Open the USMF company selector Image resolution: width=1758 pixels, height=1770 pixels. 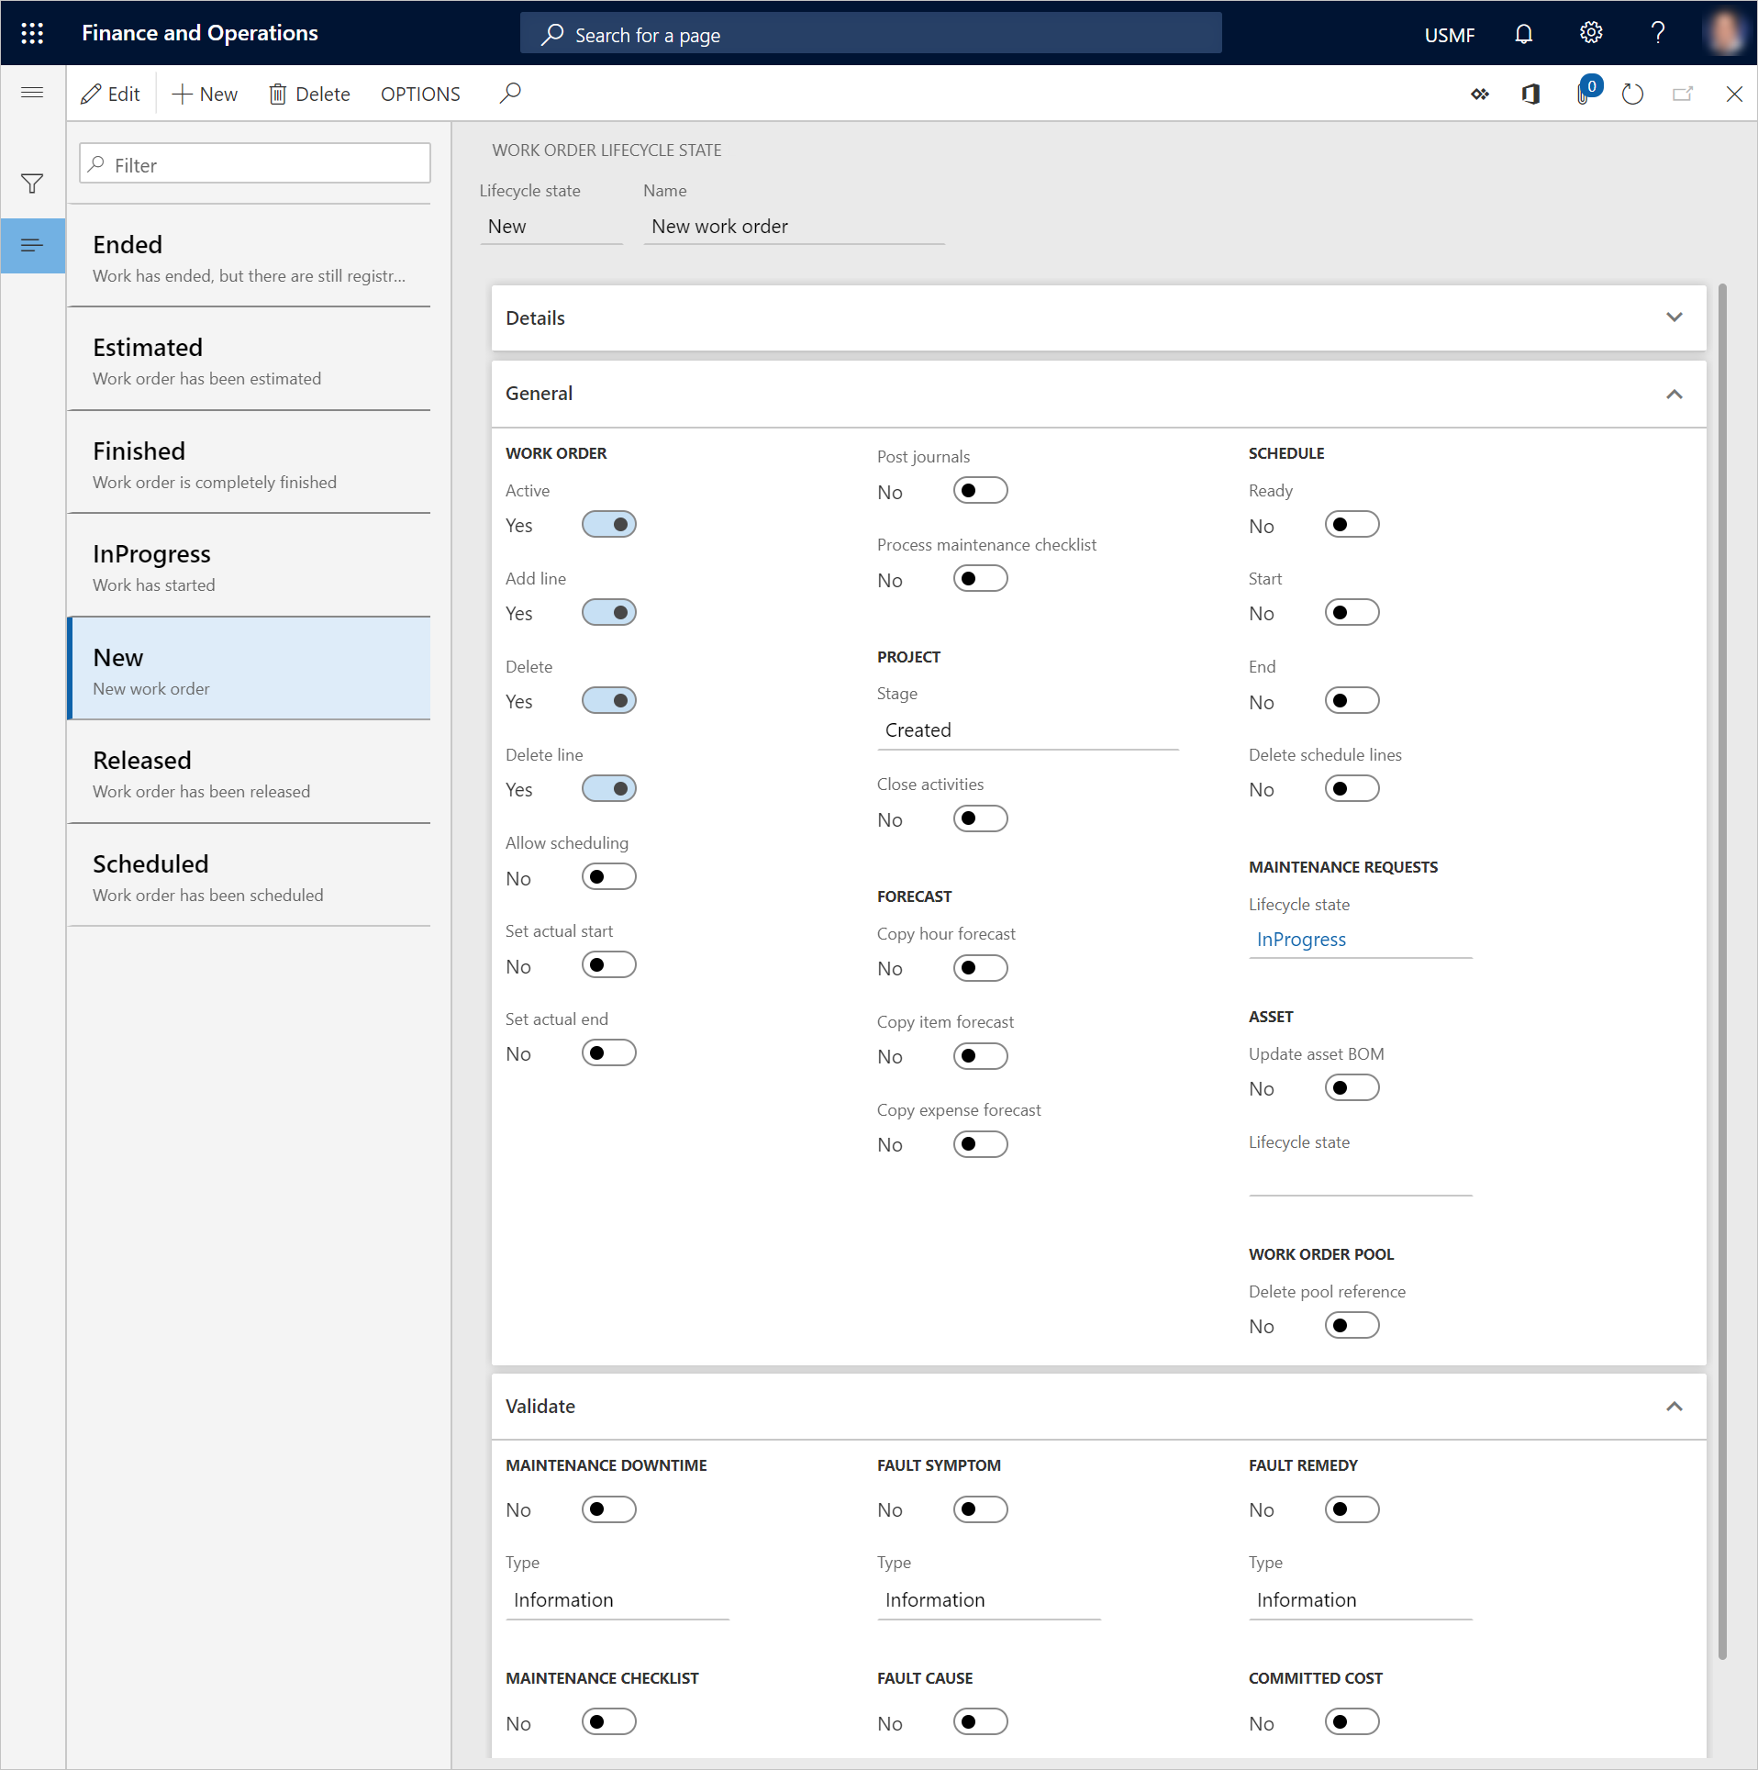coord(1449,34)
